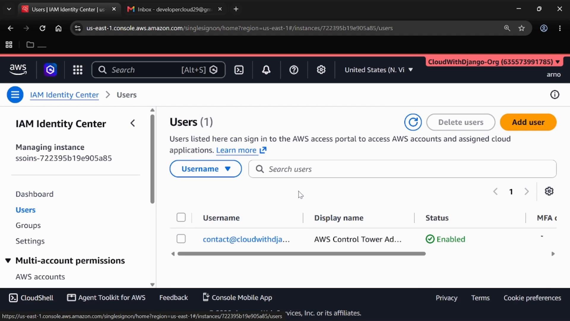Image resolution: width=570 pixels, height=321 pixels.
Task: Click the Add user button
Action: (x=528, y=122)
